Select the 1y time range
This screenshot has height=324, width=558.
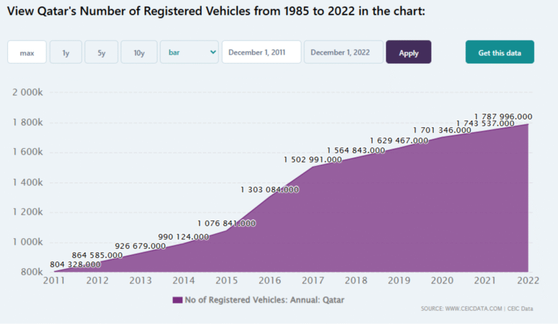[66, 52]
